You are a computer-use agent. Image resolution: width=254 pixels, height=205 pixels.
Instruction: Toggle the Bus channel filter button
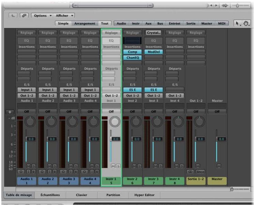pyautogui.click(x=160, y=24)
